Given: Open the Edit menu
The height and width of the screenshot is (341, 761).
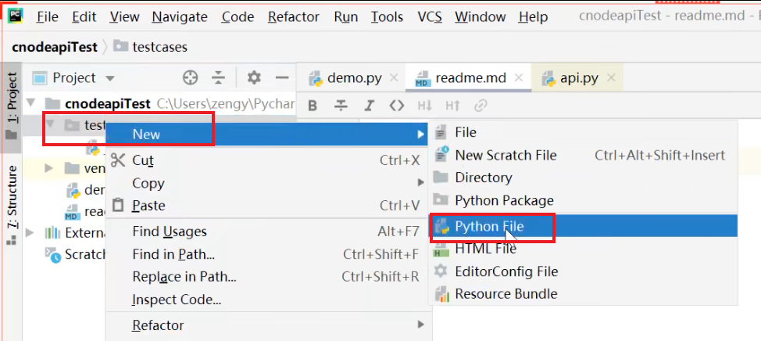Looking at the screenshot, I should click(84, 17).
